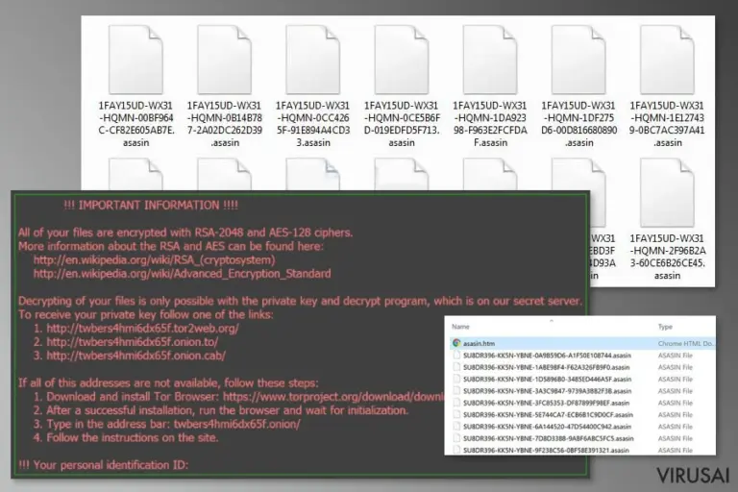The image size is (738, 492).
Task: Click the sort arrow above the Name column
Action: [x=552, y=321]
